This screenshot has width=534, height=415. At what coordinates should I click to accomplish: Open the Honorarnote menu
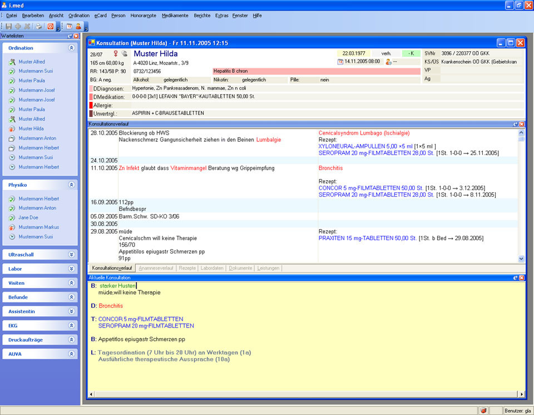point(144,16)
